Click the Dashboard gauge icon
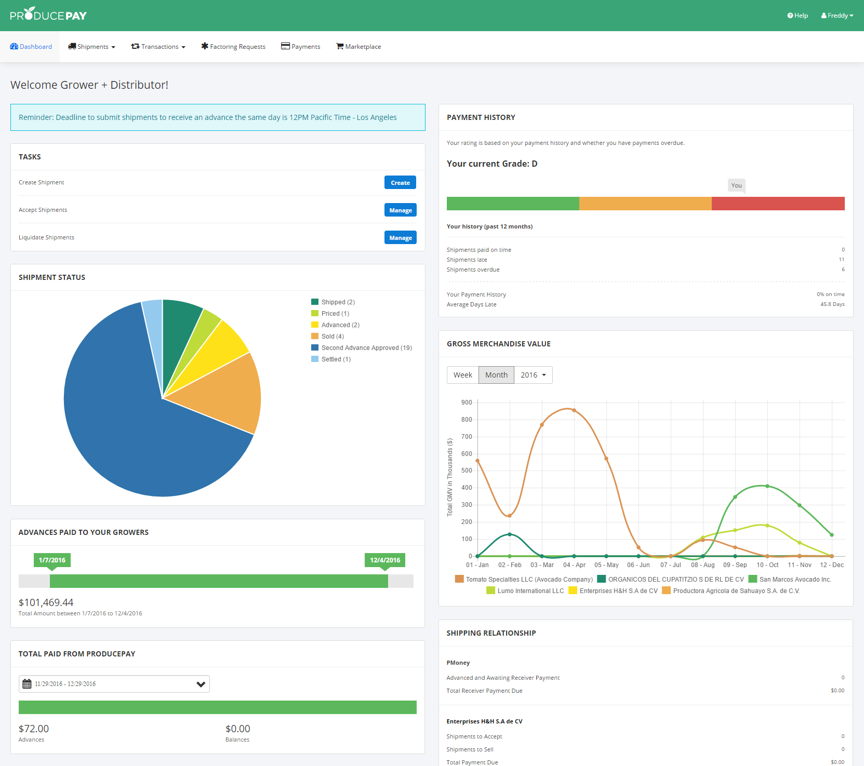This screenshot has height=766, width=864. click(14, 47)
